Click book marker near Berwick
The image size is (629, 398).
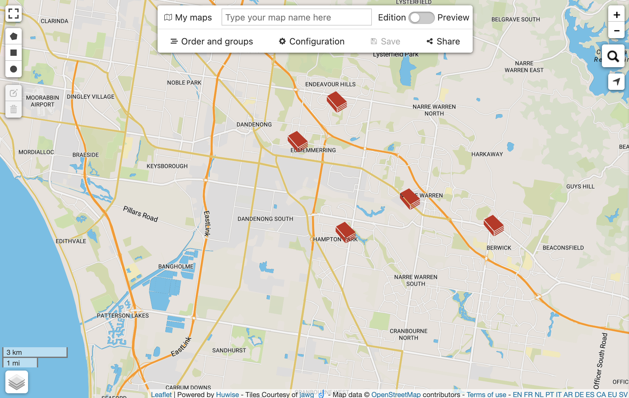(493, 225)
